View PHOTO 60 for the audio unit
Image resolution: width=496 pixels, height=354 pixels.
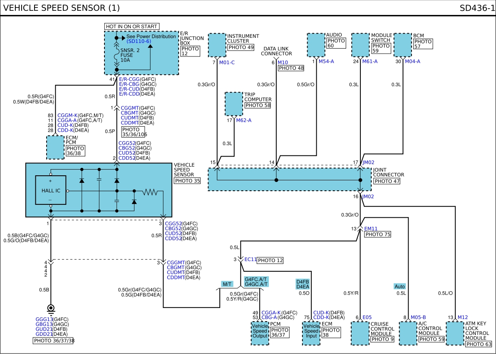pos(336,43)
